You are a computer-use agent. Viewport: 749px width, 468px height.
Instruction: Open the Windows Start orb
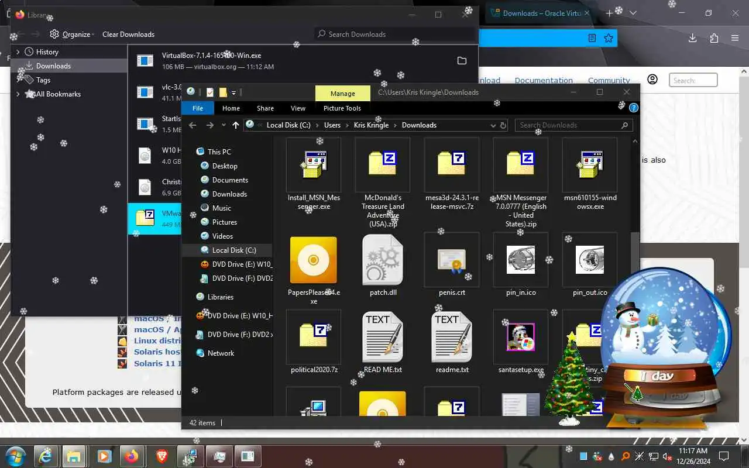(x=14, y=456)
